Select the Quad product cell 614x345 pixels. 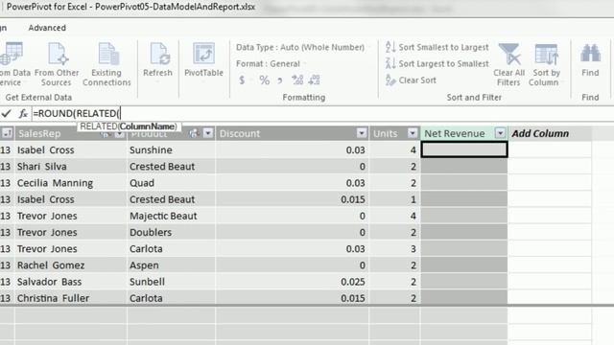click(171, 183)
